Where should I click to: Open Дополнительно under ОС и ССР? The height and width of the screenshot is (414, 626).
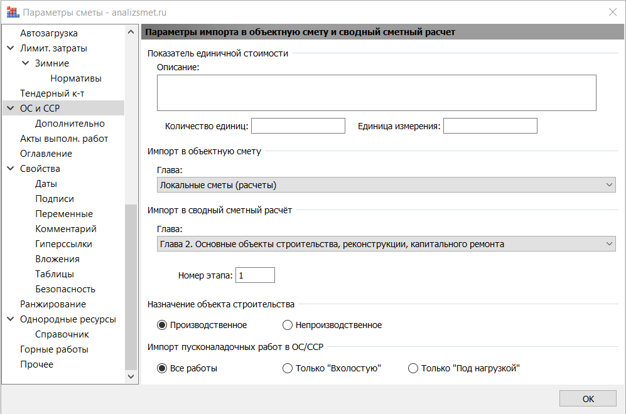pyautogui.click(x=70, y=123)
